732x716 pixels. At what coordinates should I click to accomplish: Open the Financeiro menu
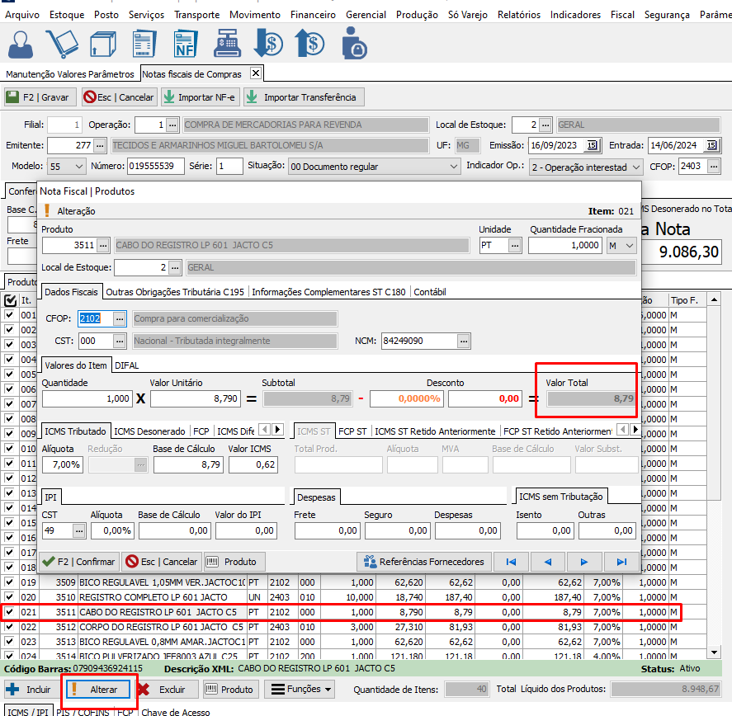pyautogui.click(x=313, y=15)
